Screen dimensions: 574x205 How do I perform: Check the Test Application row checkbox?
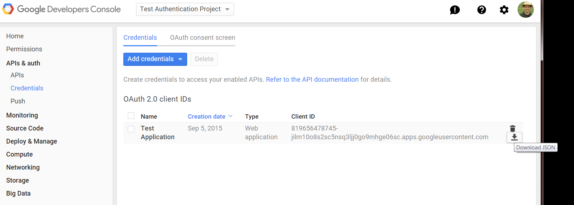[131, 129]
